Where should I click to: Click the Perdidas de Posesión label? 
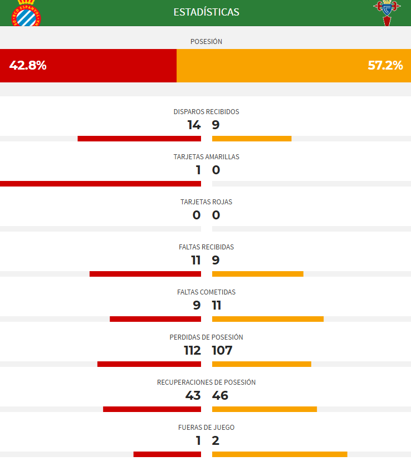tap(206, 337)
